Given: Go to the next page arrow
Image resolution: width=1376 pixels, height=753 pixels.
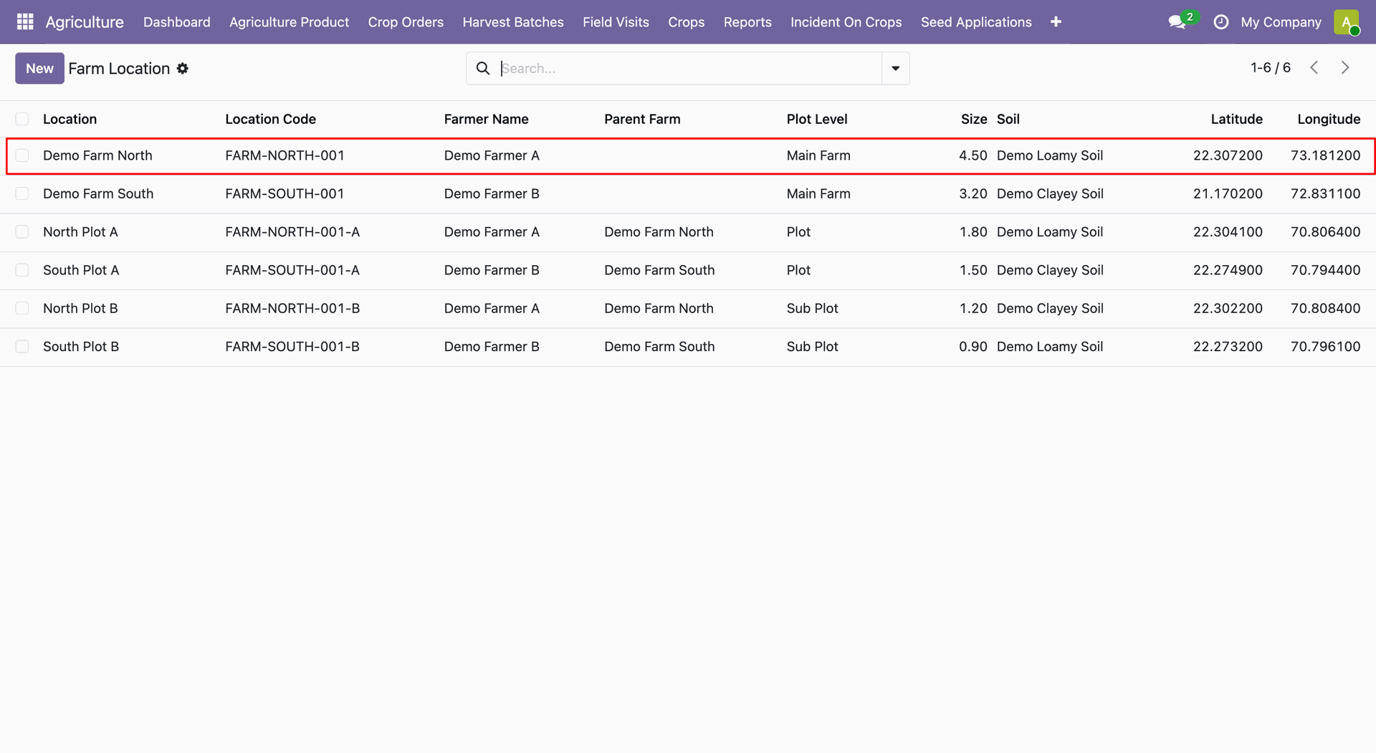Looking at the screenshot, I should pos(1345,68).
